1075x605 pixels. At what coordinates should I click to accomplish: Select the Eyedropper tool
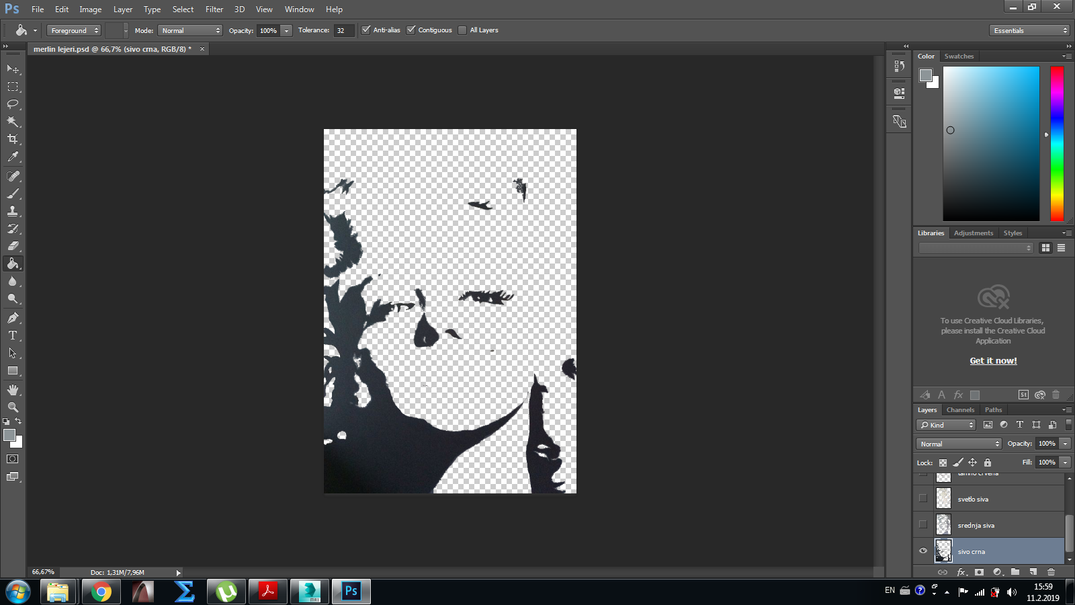click(x=13, y=157)
